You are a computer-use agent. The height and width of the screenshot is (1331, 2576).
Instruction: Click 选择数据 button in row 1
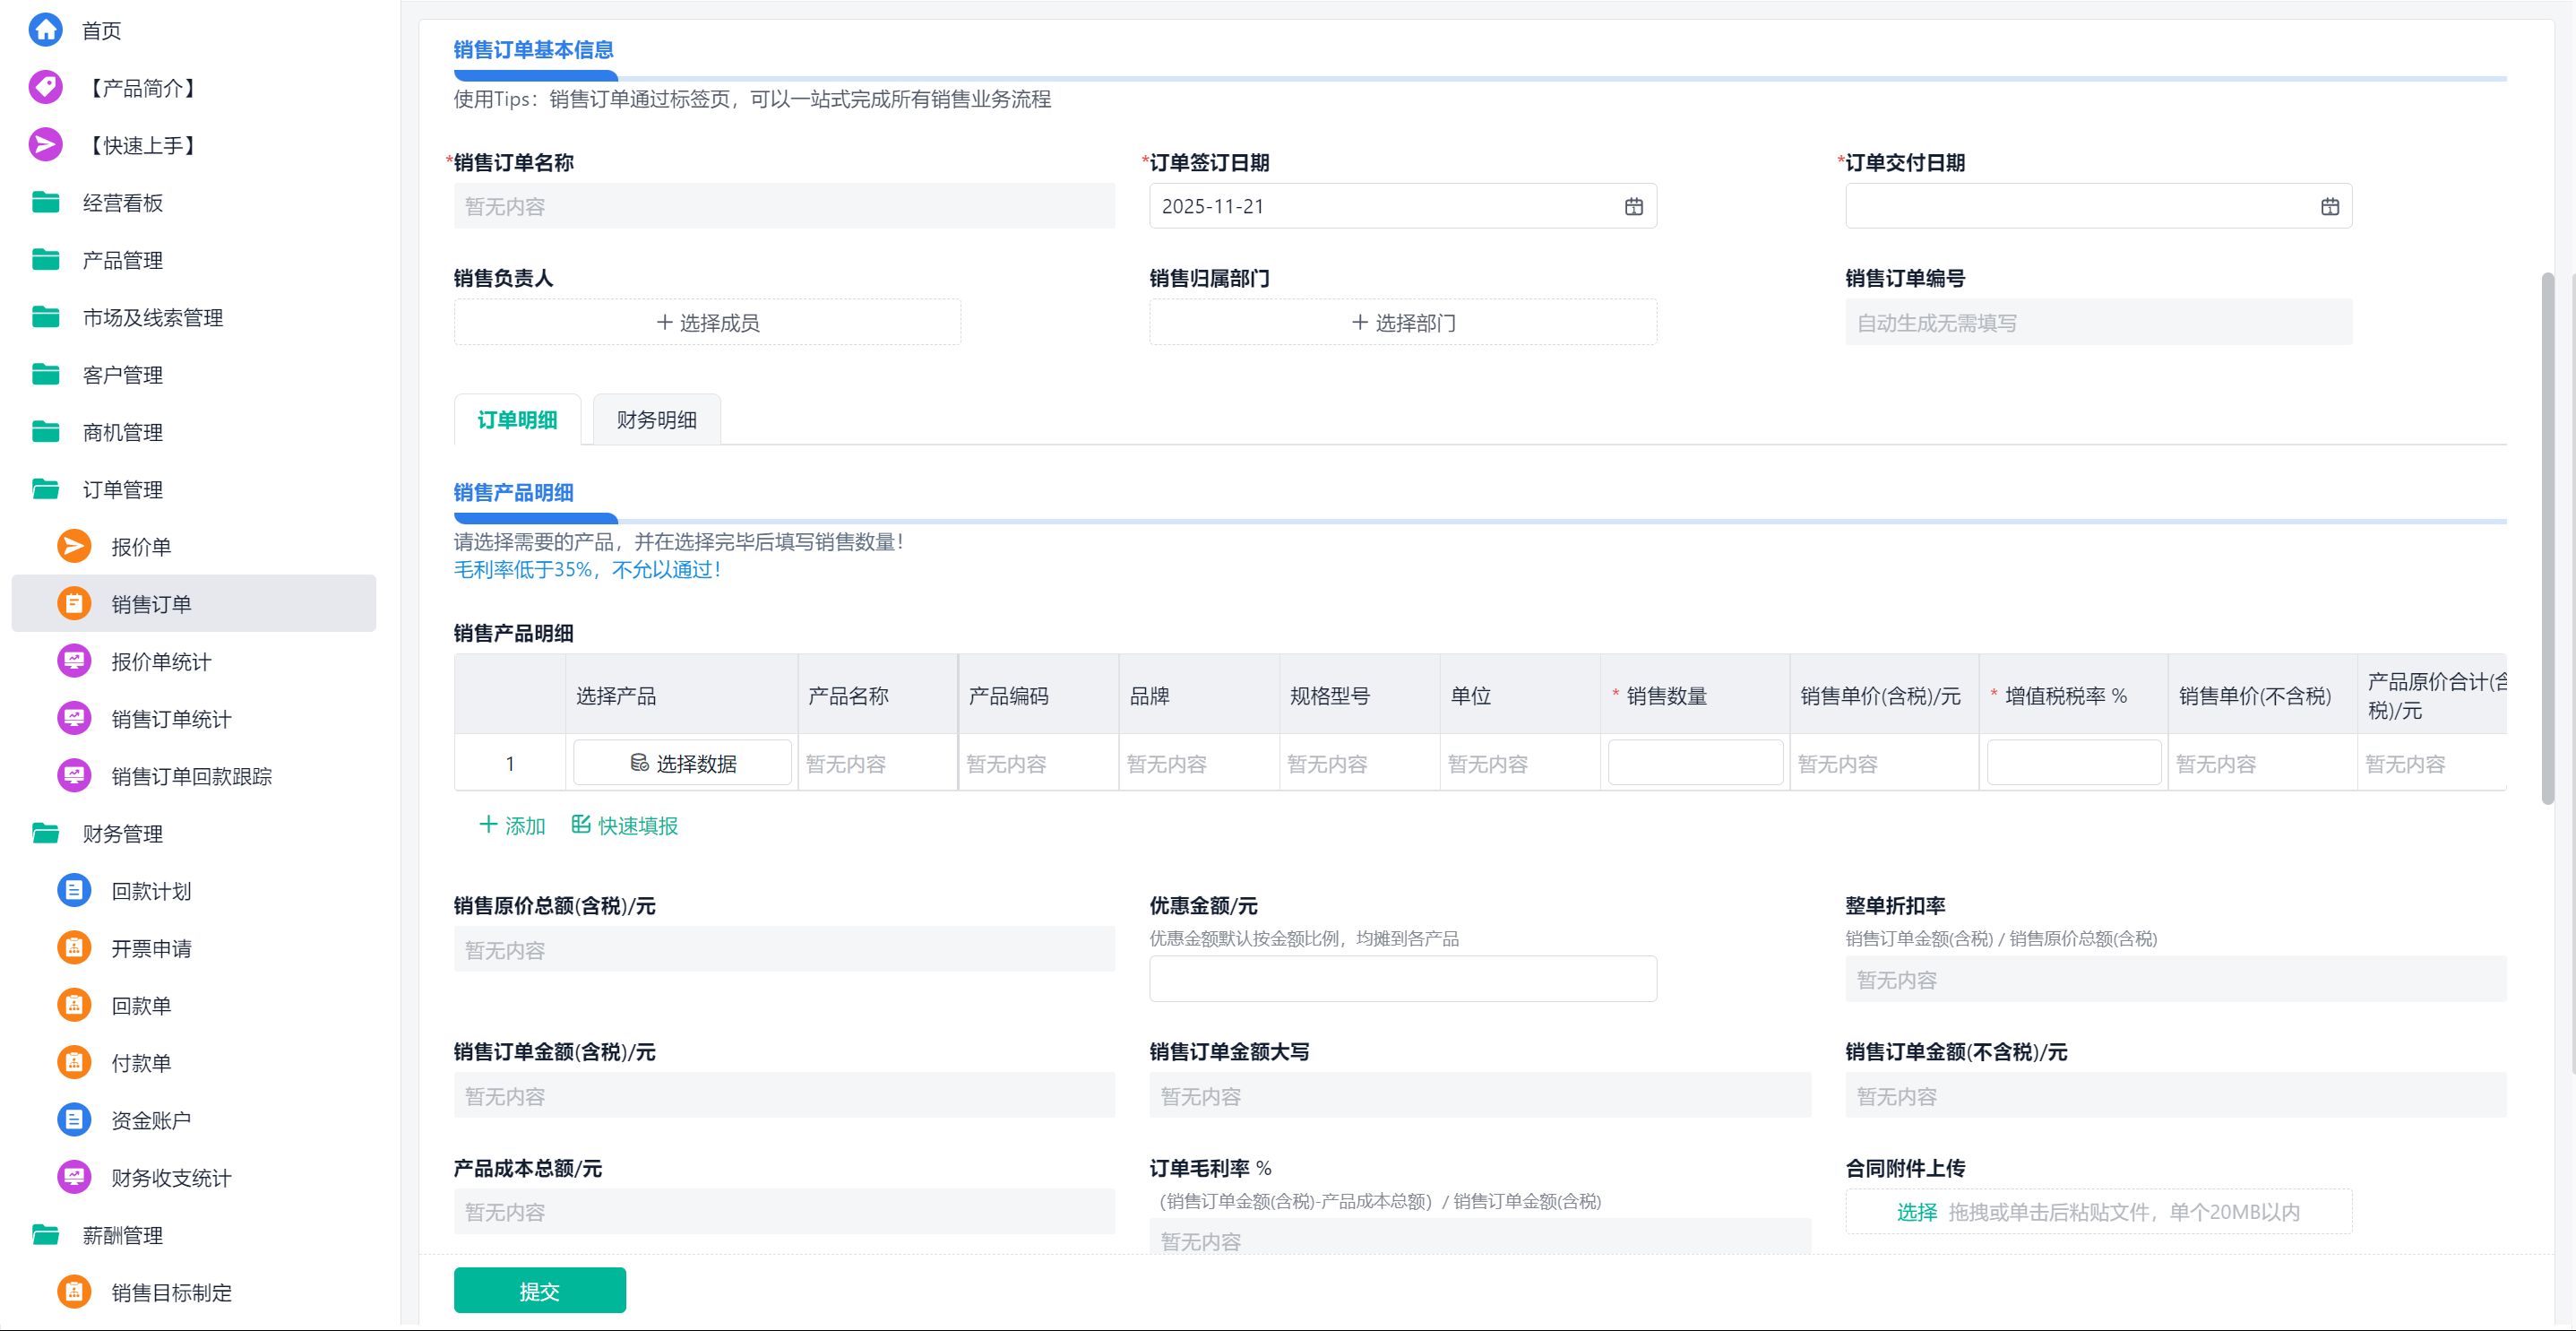tap(683, 763)
